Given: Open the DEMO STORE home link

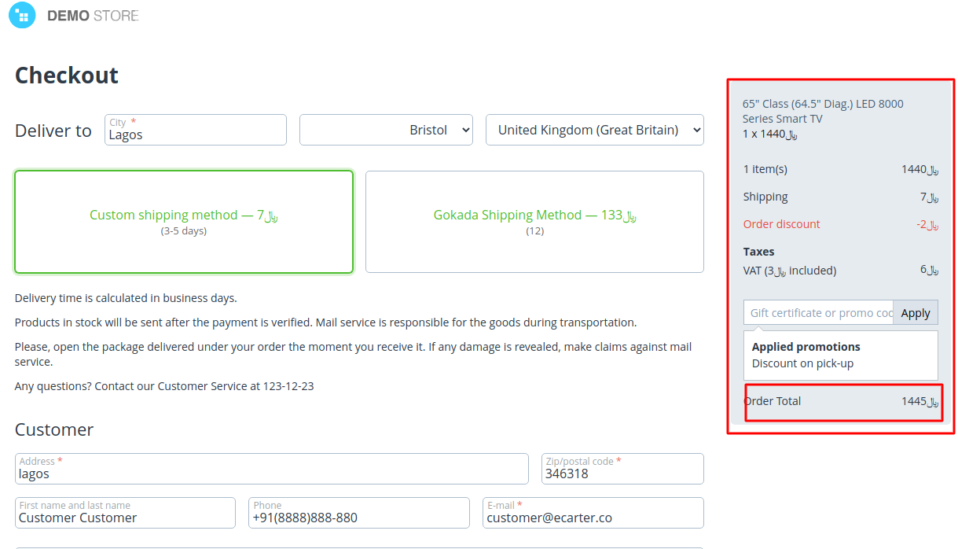Looking at the screenshot, I should point(93,16).
